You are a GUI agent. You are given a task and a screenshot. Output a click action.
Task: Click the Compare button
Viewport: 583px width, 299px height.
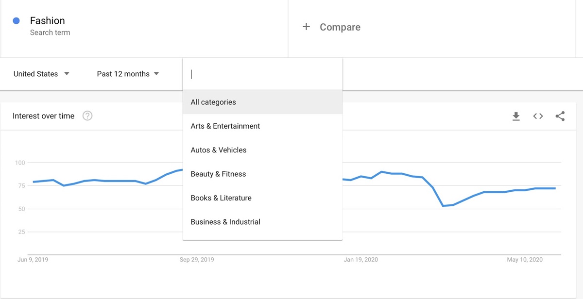[x=340, y=27]
